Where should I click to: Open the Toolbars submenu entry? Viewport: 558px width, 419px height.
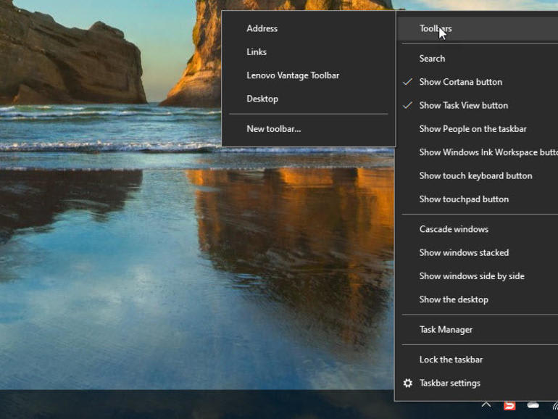435,29
